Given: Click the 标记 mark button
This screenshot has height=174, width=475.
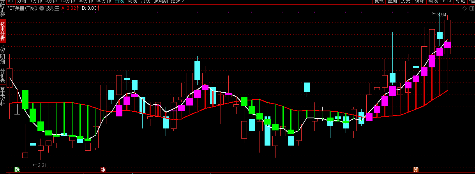Looking at the screenshot, I should click(x=460, y=1).
